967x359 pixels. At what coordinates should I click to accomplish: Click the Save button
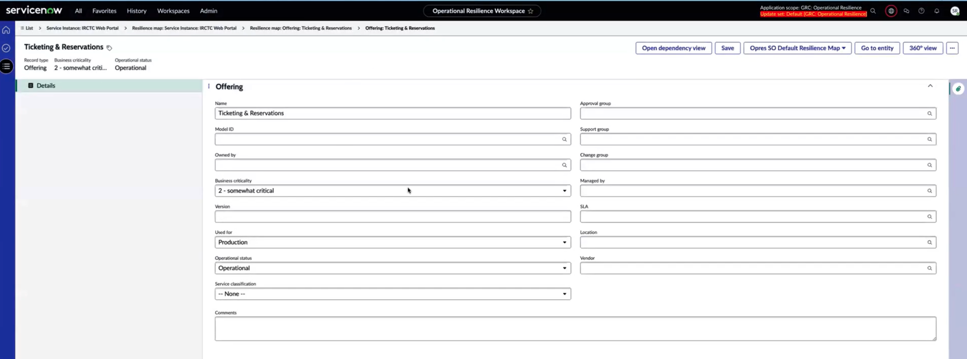[x=727, y=48]
